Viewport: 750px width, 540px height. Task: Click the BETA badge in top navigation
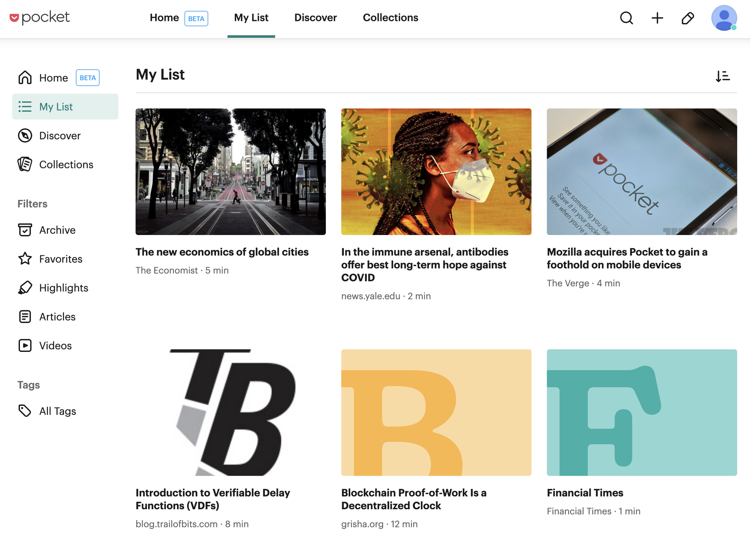pos(196,18)
